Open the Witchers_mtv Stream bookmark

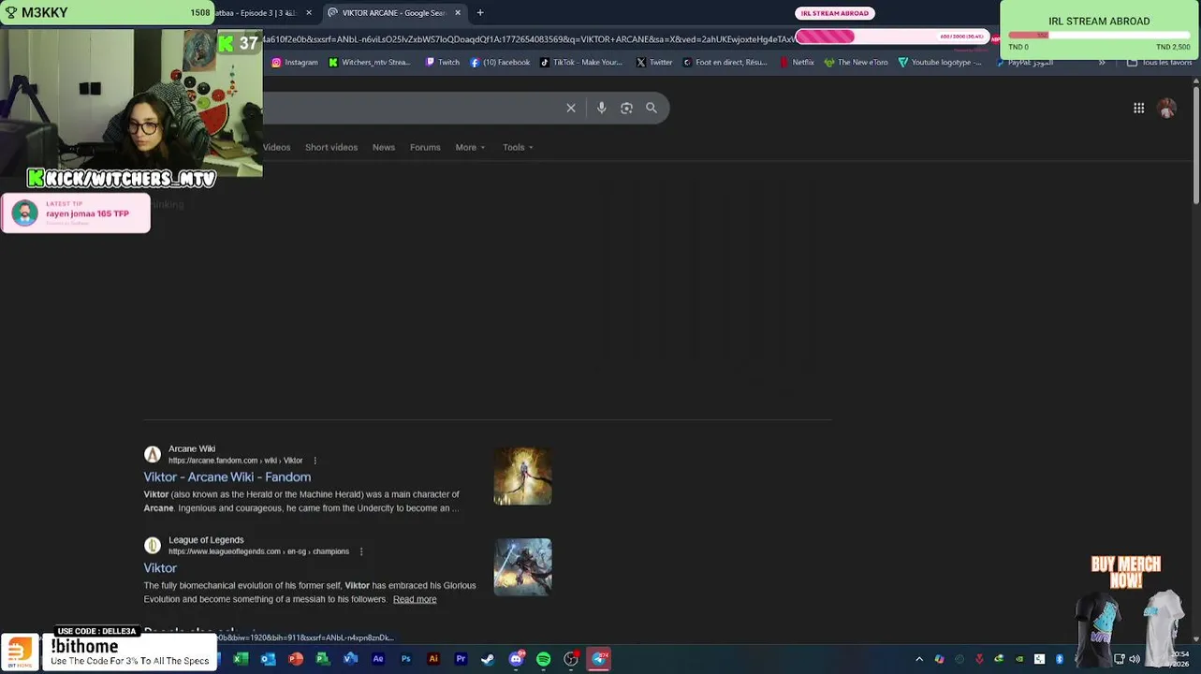(369, 63)
